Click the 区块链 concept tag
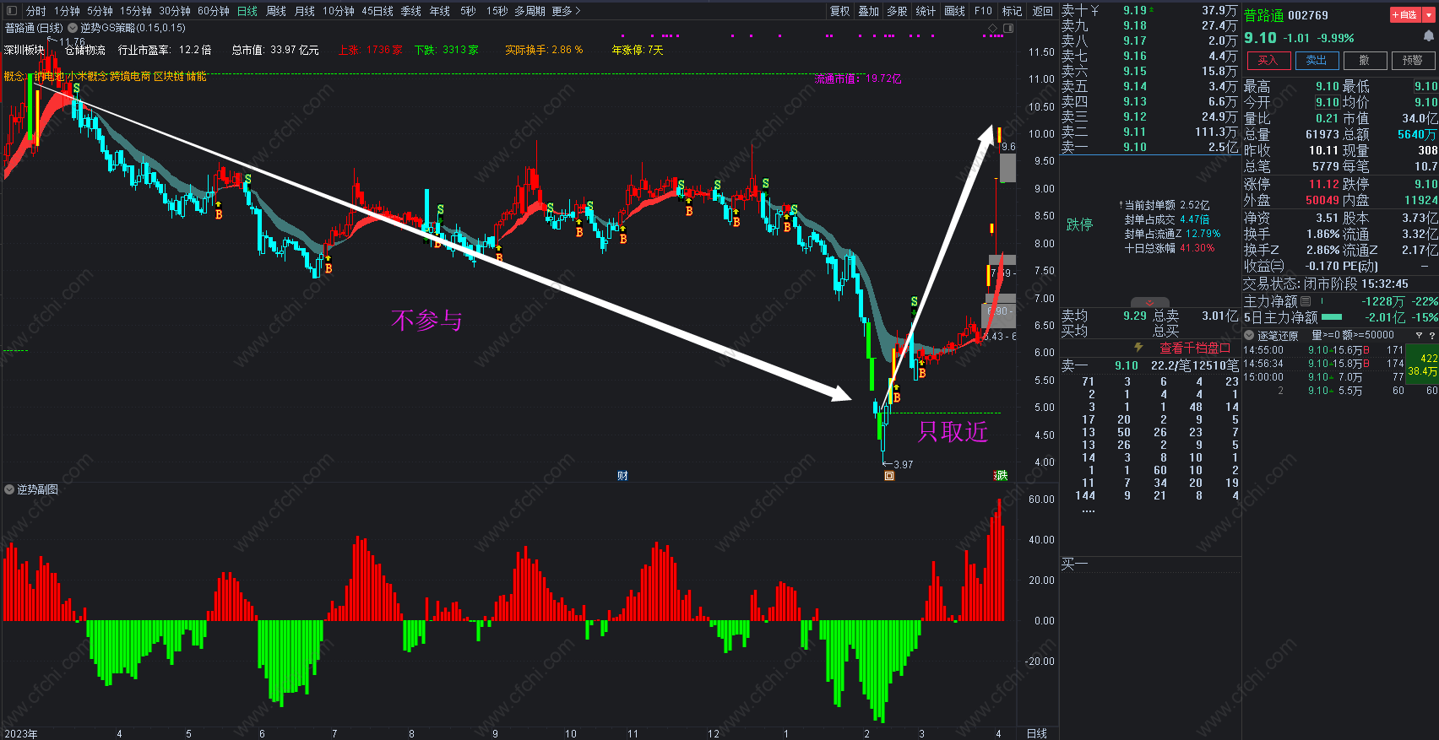The height and width of the screenshot is (740, 1439). click(169, 76)
